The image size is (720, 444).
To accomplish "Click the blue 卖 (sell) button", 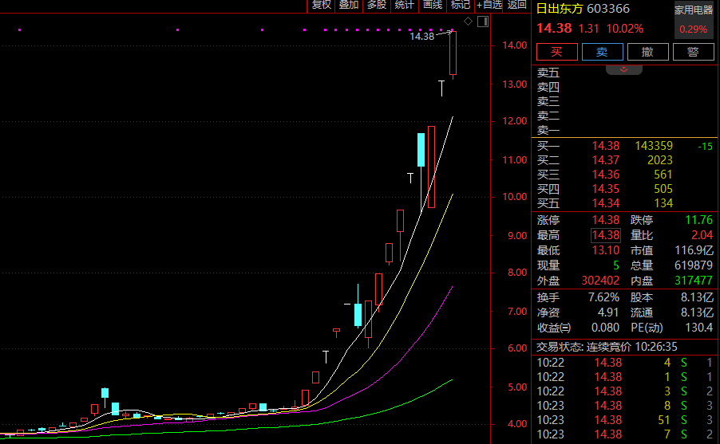I will (602, 52).
